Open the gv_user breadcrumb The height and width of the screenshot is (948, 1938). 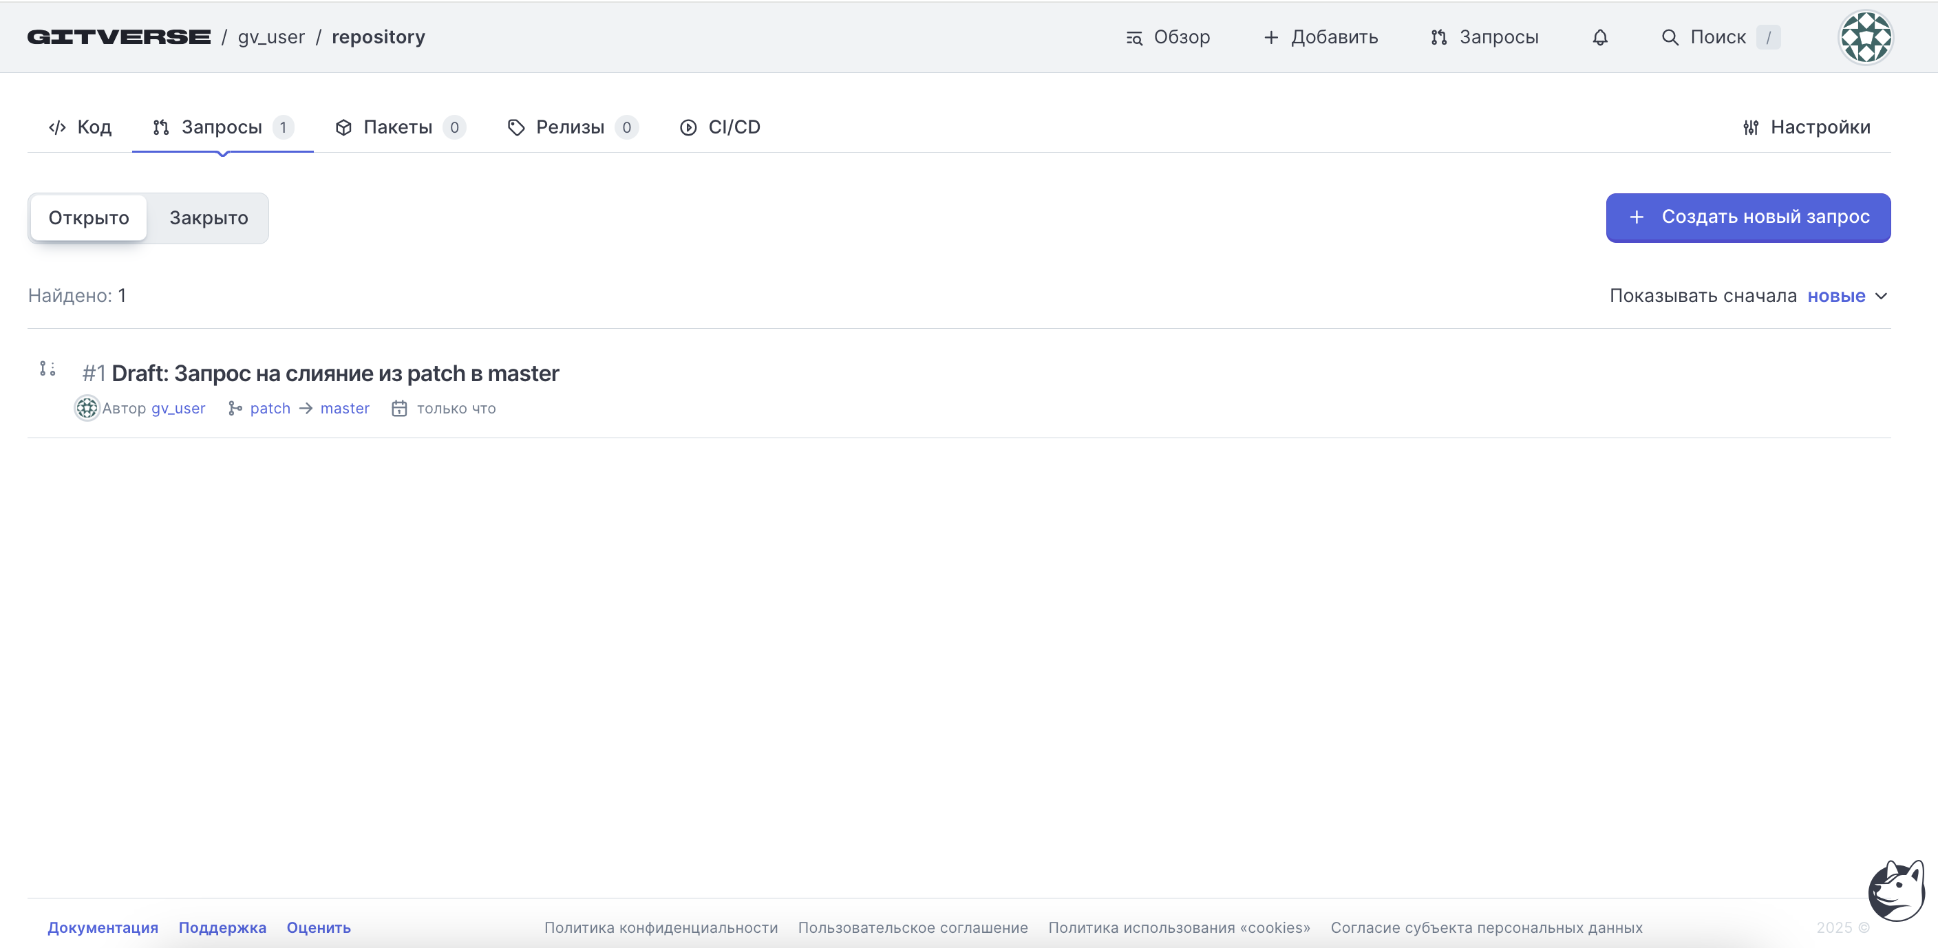[271, 37]
